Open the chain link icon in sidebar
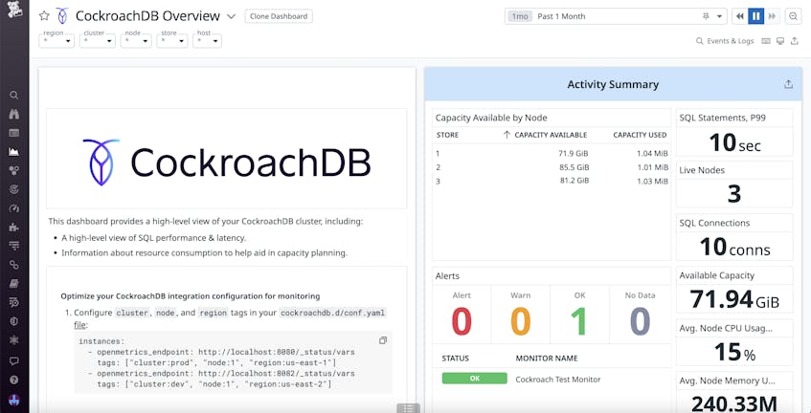The image size is (811, 413). coord(14,265)
